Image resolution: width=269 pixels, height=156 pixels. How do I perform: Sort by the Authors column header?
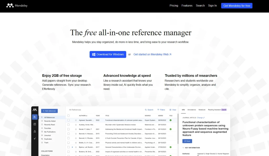[83, 115]
